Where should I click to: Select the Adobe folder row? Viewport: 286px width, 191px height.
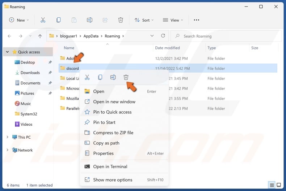point(168,58)
